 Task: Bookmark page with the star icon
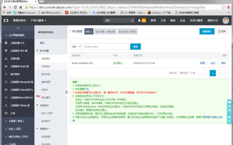223,7
